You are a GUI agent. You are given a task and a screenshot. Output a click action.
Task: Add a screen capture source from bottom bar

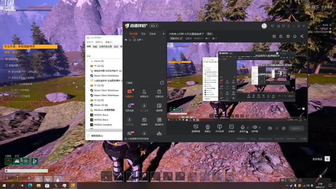pos(196,129)
